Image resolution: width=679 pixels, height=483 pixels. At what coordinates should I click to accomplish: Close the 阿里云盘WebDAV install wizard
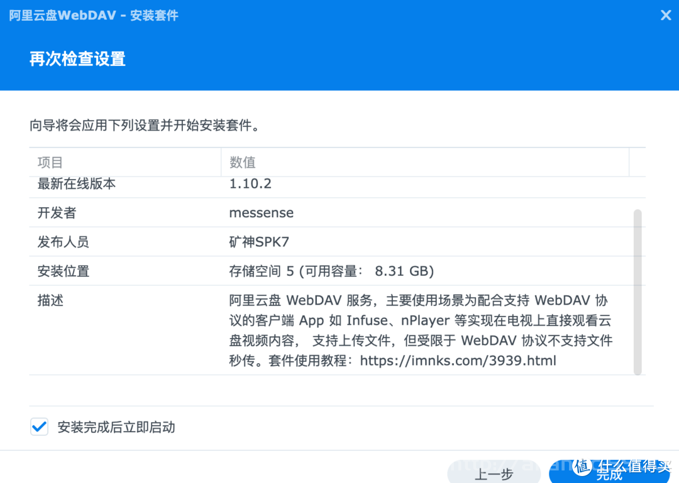666,16
